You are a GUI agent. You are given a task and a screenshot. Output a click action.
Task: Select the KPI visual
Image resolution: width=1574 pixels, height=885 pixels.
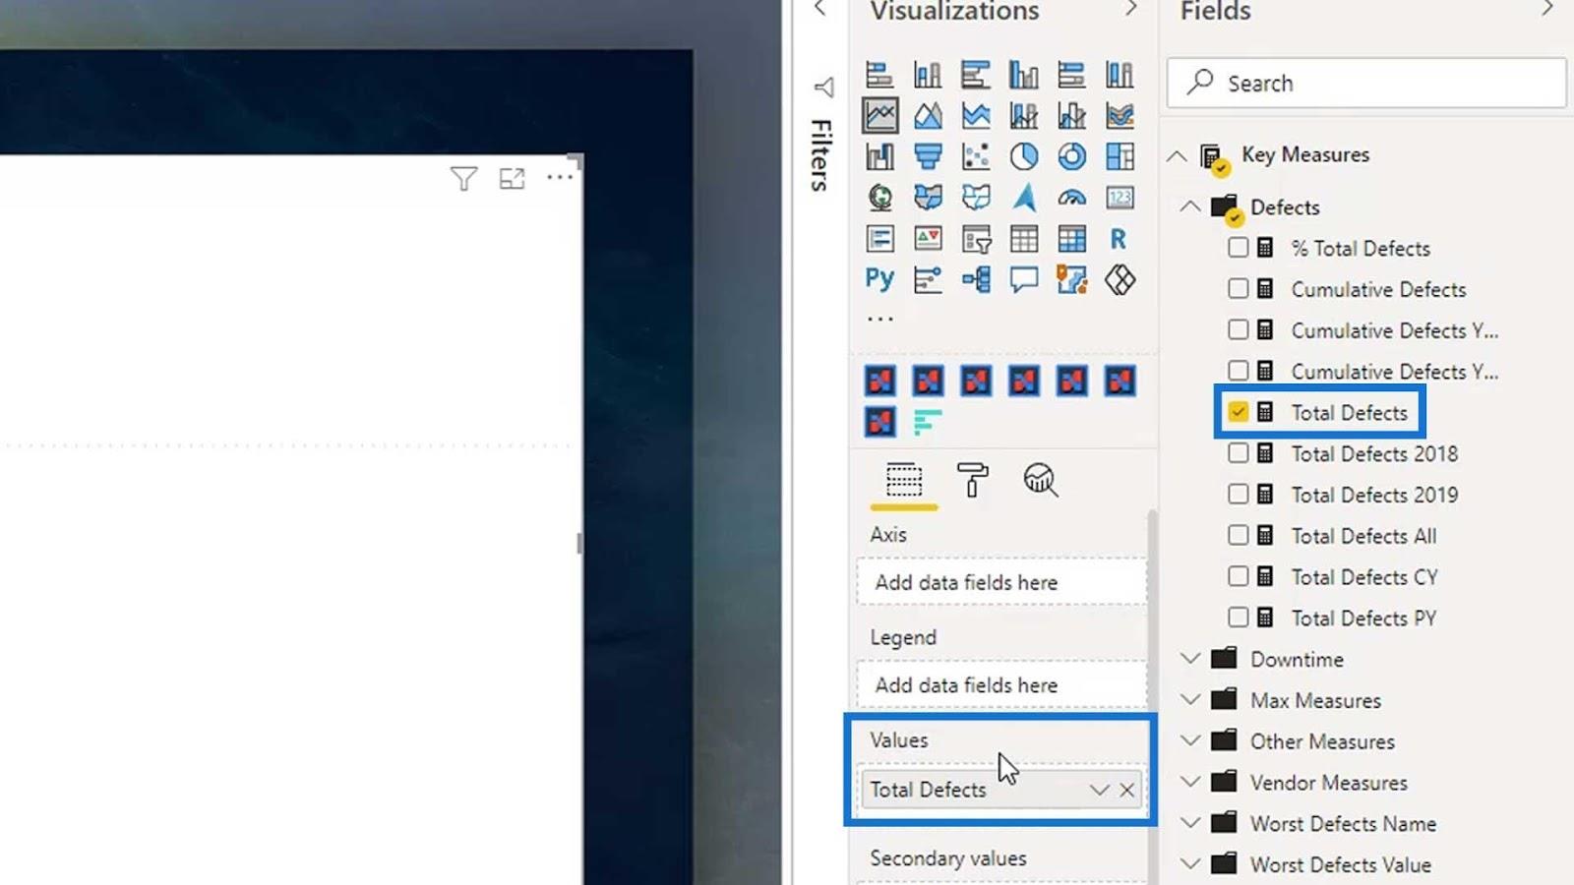click(928, 239)
